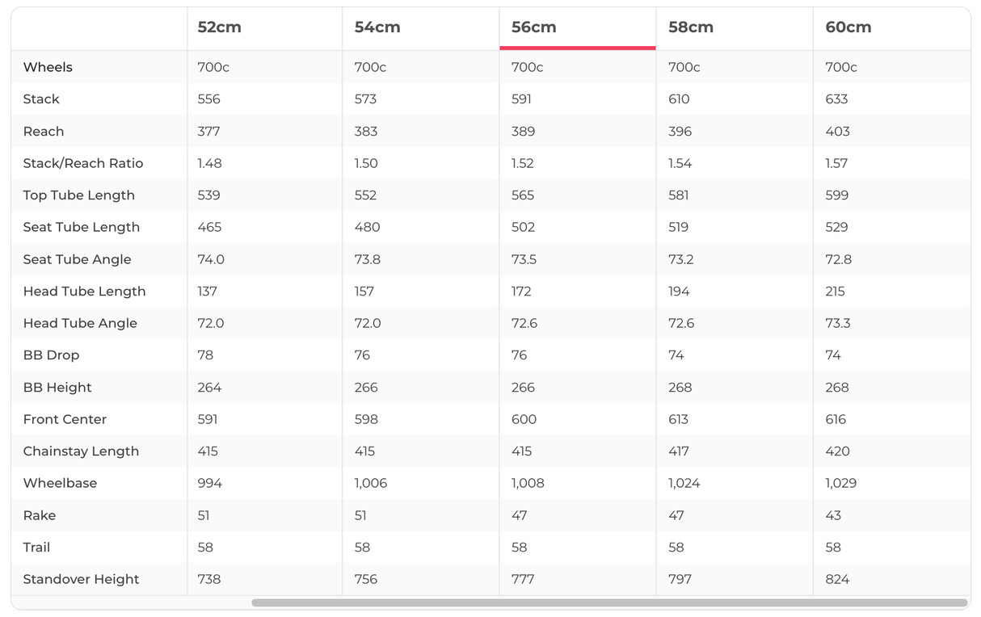
Task: Select the Standover Height row label
Action: coord(81,579)
